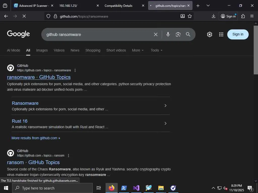Show hidden system tray icons
This screenshot has height=193, width=258.
[x=213, y=188]
